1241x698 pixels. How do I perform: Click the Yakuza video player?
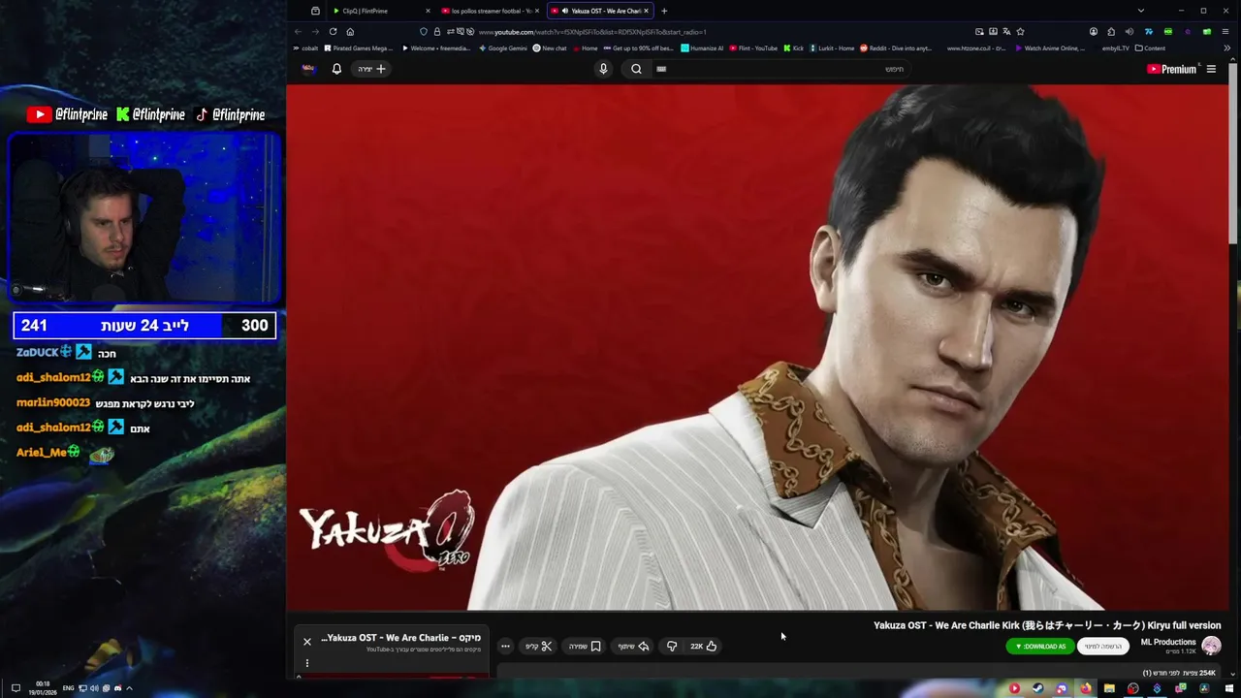pyautogui.click(x=759, y=347)
